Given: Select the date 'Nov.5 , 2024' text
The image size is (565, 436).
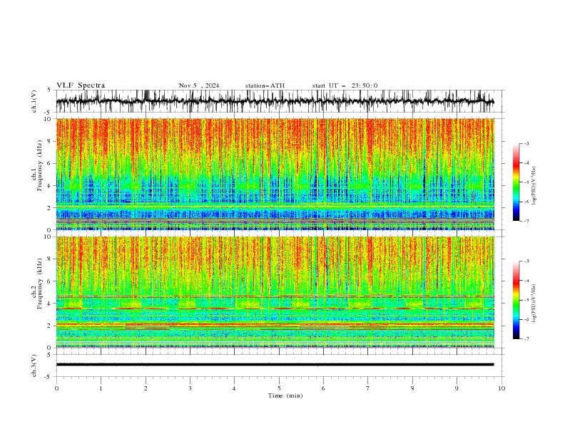Looking at the screenshot, I should (199, 85).
